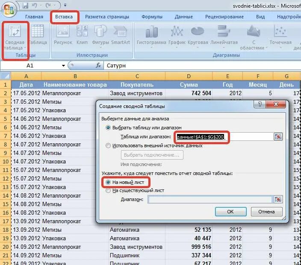Open the Вид tab
301x265 pixels.
pyautogui.click(x=260, y=17)
